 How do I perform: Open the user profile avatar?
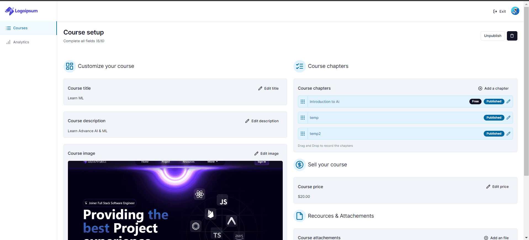click(x=515, y=11)
